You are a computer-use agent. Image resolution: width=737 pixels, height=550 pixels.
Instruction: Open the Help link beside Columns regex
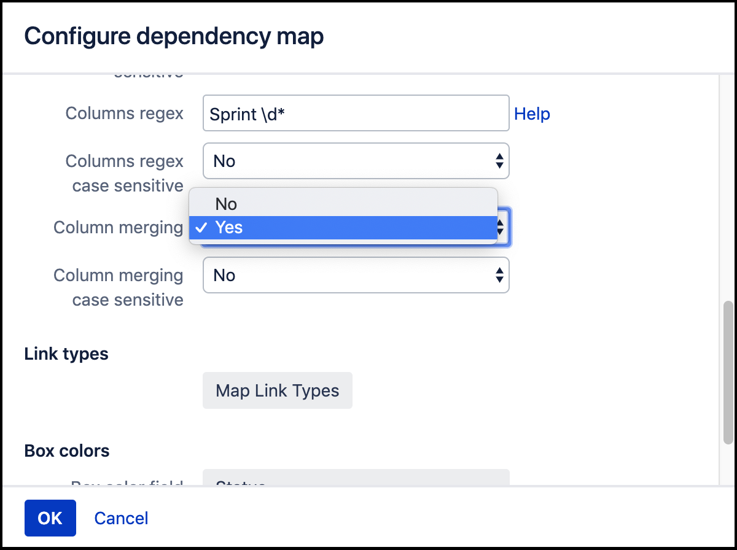point(532,114)
